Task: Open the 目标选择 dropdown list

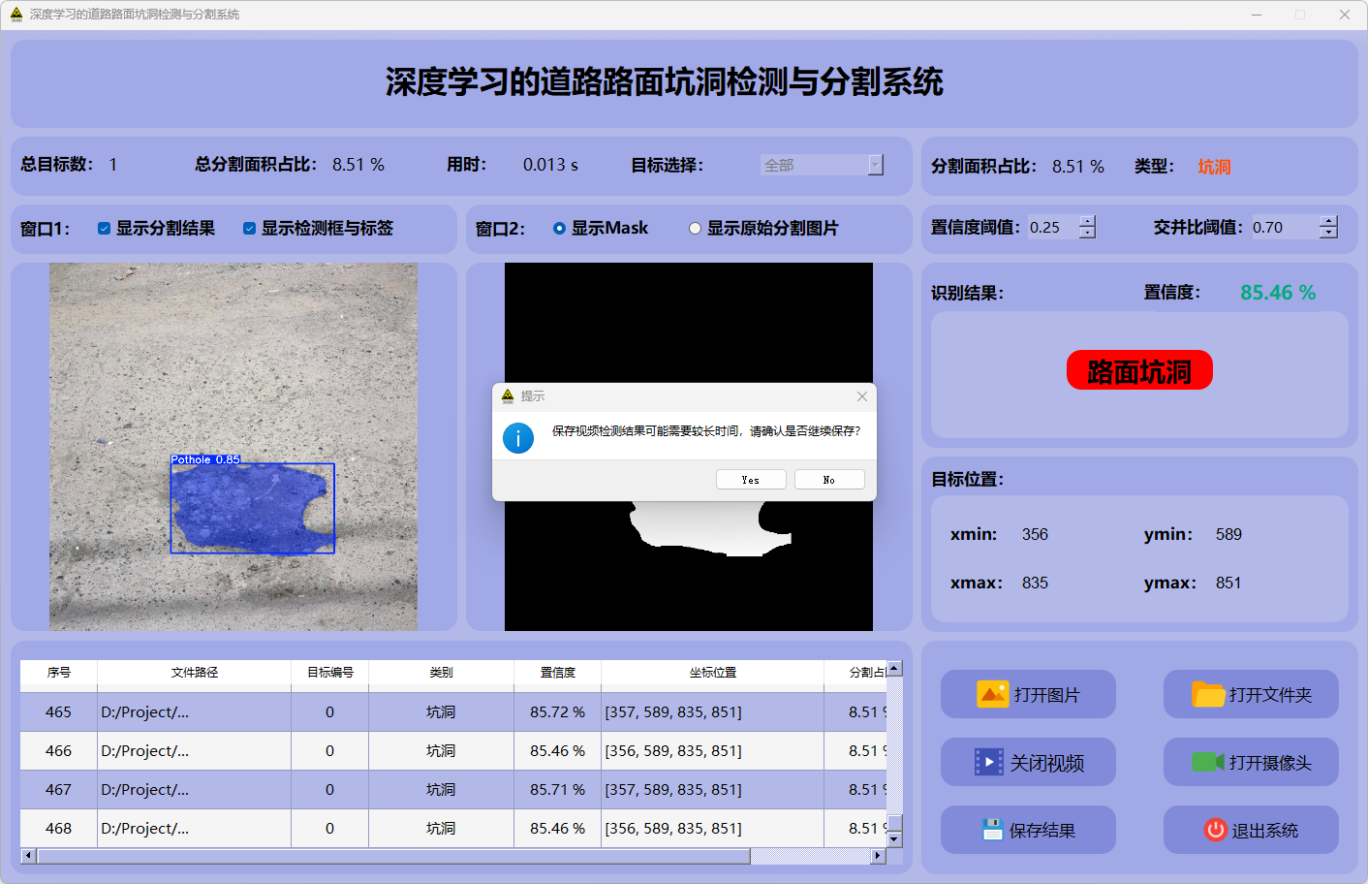Action: 876,165
